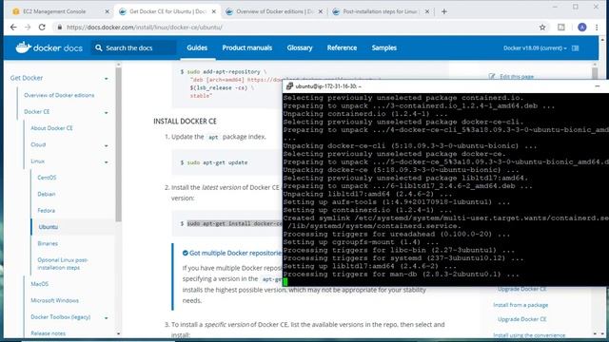
Task: Select Debian in the Linux list
Action: click(47, 194)
